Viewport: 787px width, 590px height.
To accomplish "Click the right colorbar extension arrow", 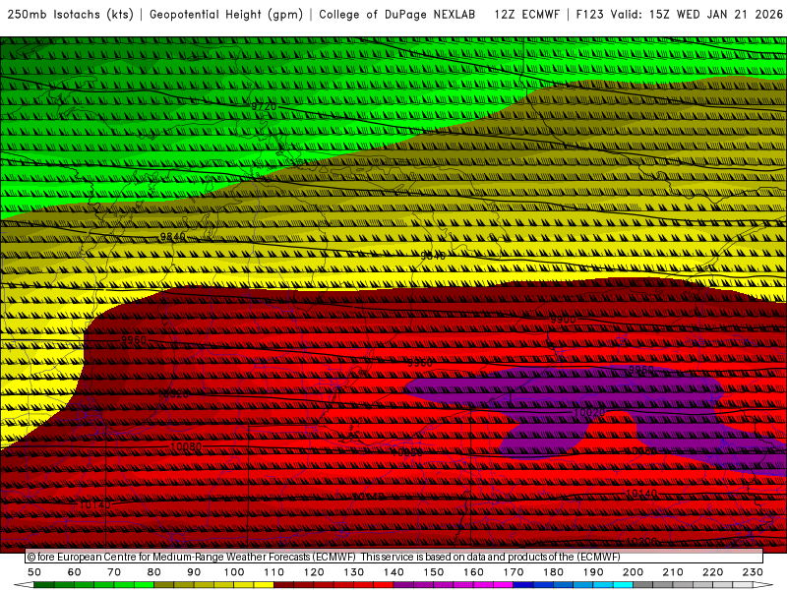I will 763,585.
